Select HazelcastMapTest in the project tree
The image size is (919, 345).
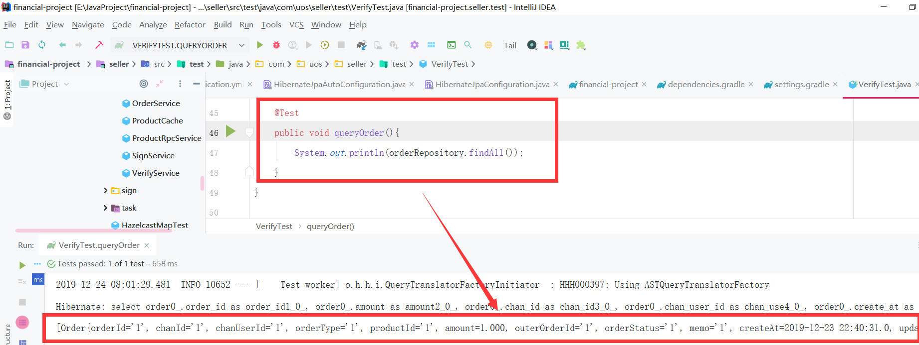pos(155,225)
